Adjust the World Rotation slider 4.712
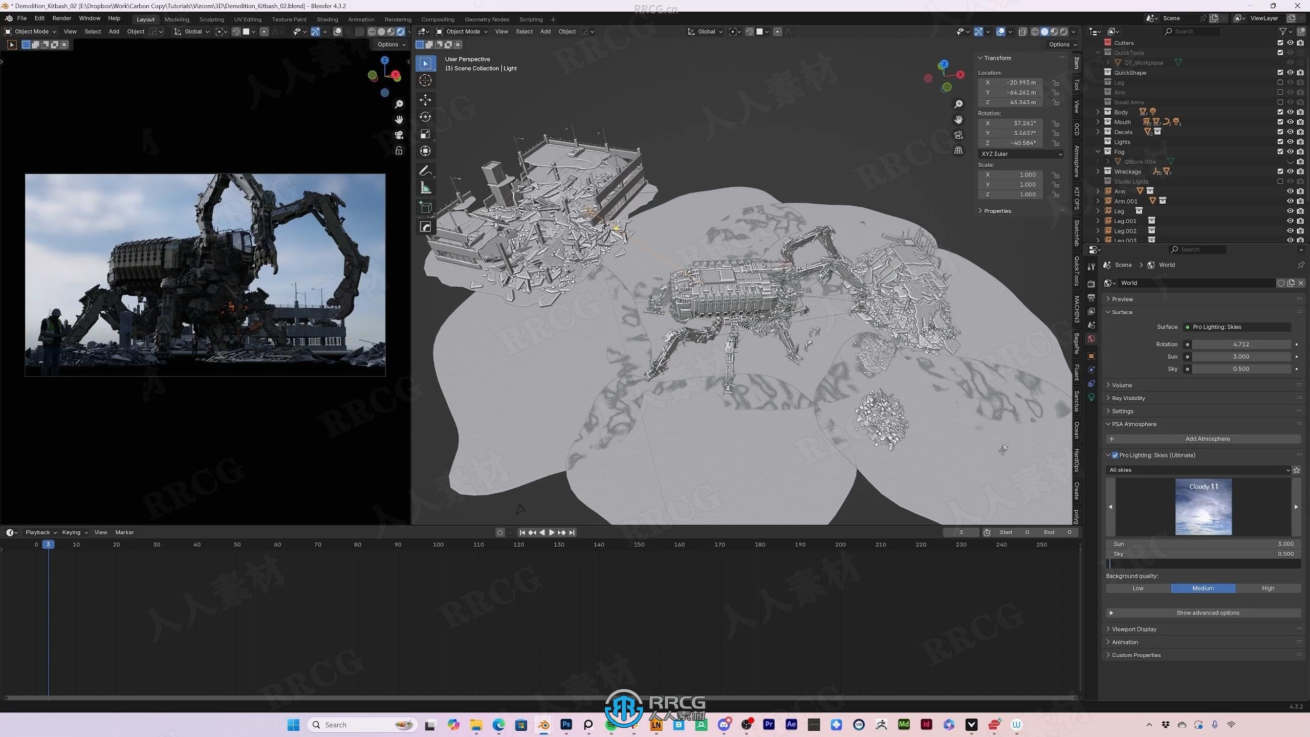This screenshot has height=737, width=1310. pyautogui.click(x=1241, y=344)
